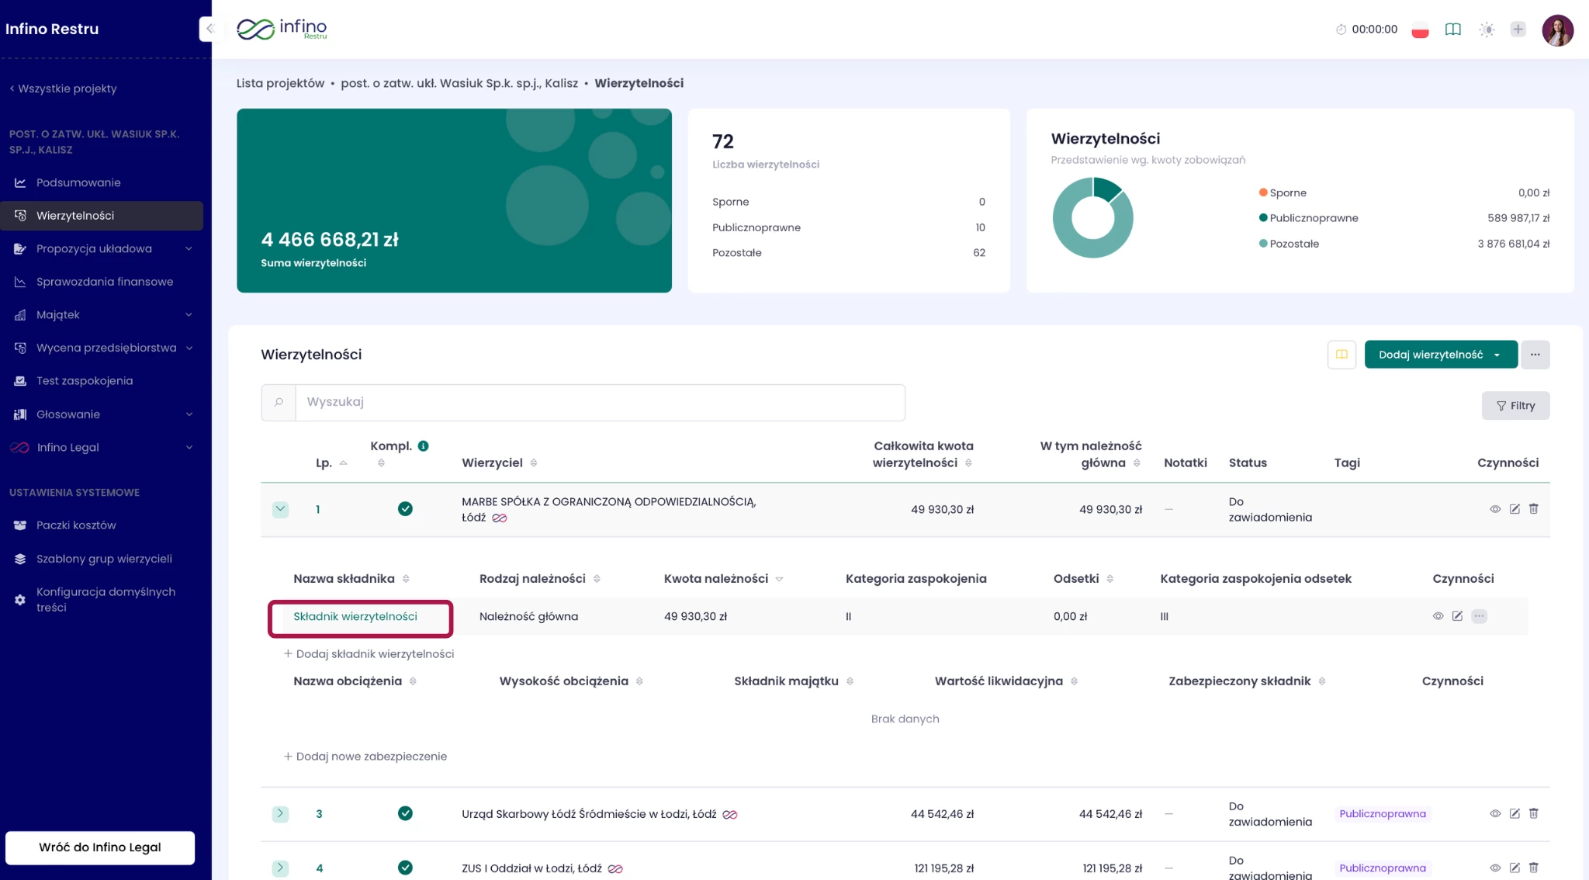
Task: Click the green Publicznoprawne legend dot
Action: [x=1263, y=218]
